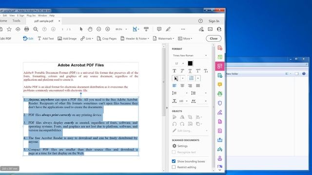Click Sign In
The height and width of the screenshot is (175, 312).
(214, 21)
